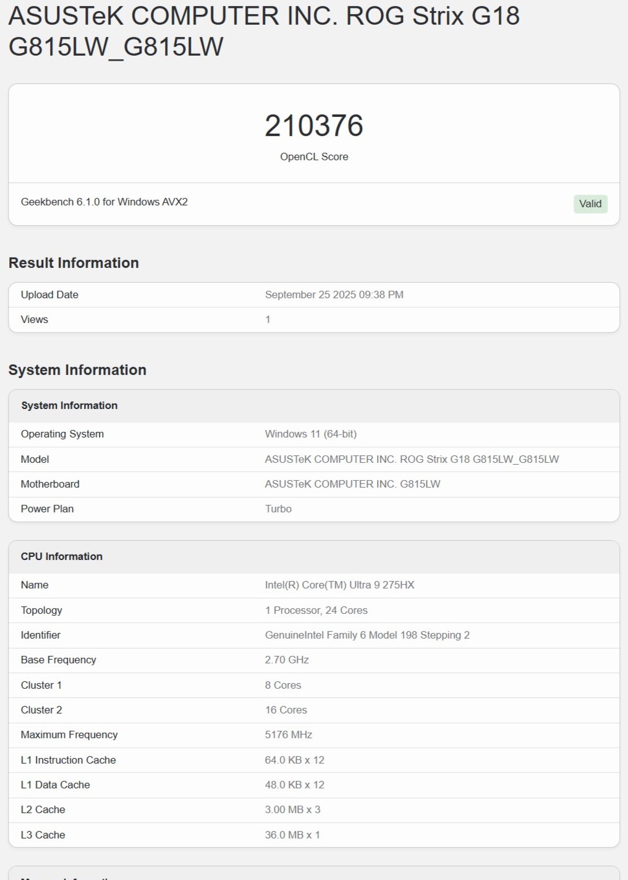
Task: Select the 8 Cores value
Action: tap(283, 685)
